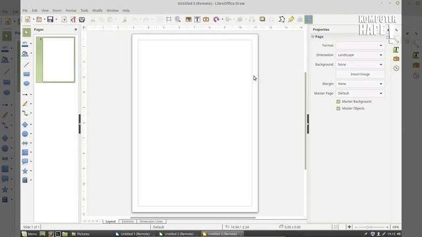Open the Format menu

[x=71, y=11]
